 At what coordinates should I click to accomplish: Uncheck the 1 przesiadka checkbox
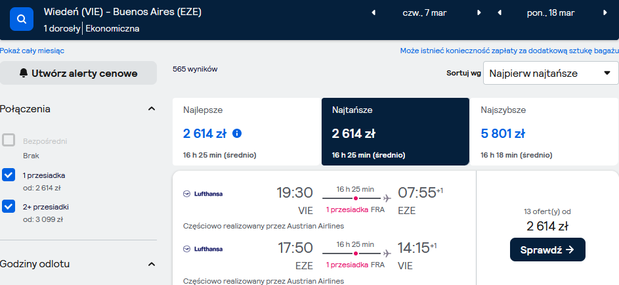coord(9,175)
